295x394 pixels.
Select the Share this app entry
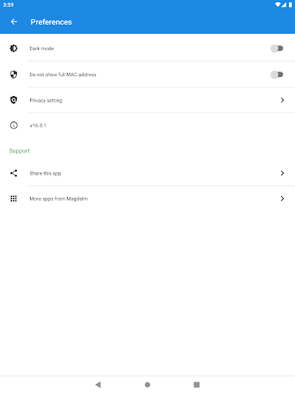[x=147, y=173]
